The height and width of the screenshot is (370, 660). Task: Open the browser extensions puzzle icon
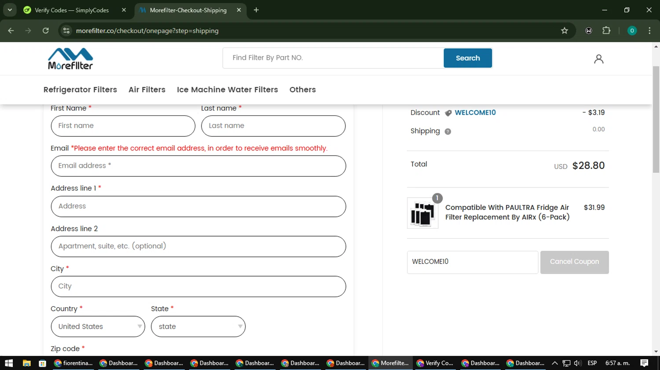[606, 30]
